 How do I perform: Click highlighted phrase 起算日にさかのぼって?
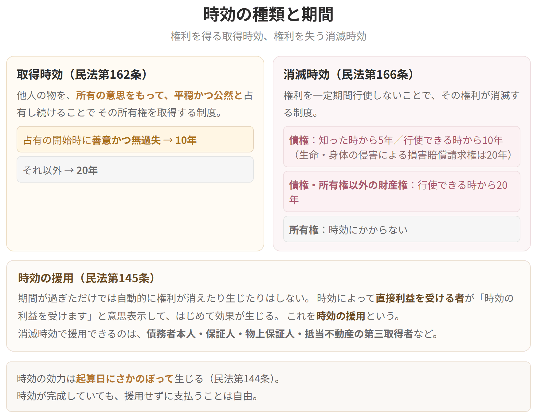coord(125,379)
